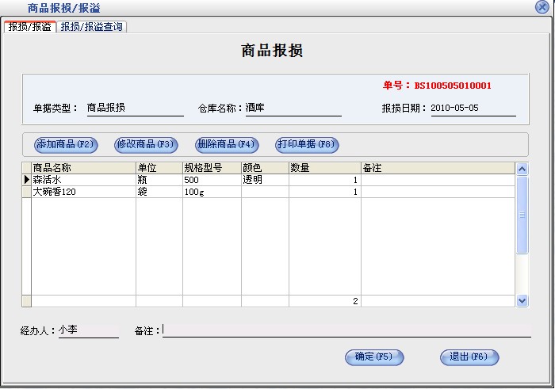This screenshot has height=389, width=555.
Task: Click the 备注 text input field
Action: tap(346, 330)
